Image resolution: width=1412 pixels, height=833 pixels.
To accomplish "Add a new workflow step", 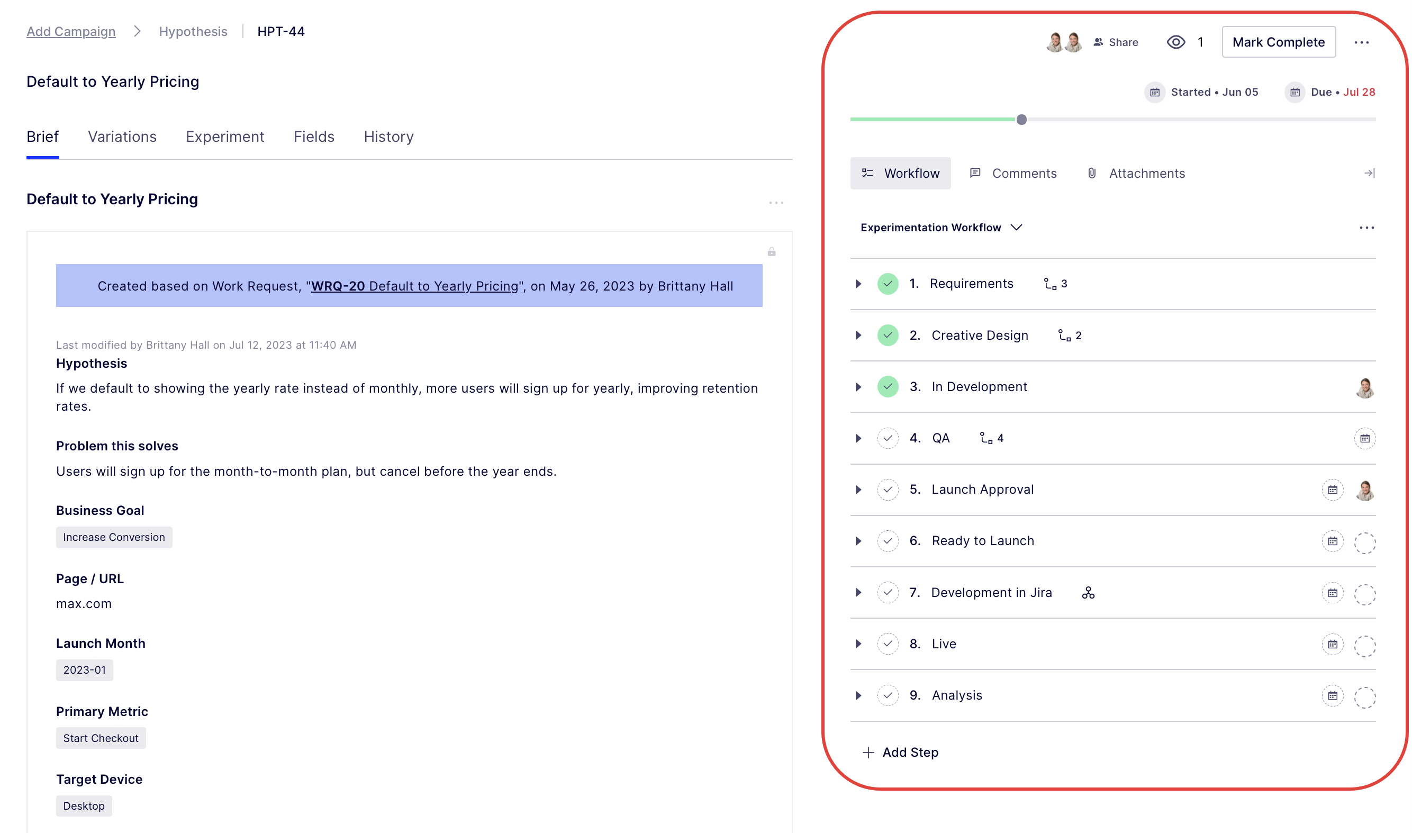I will tap(900, 752).
